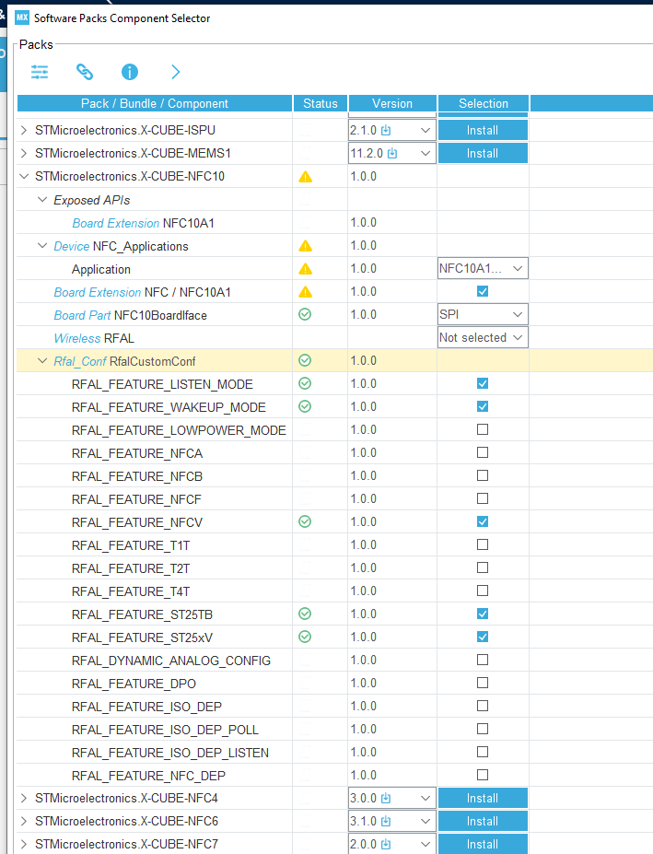Click green check status of NFC10BoardIface
Image resolution: width=653 pixels, height=854 pixels.
pyautogui.click(x=305, y=314)
